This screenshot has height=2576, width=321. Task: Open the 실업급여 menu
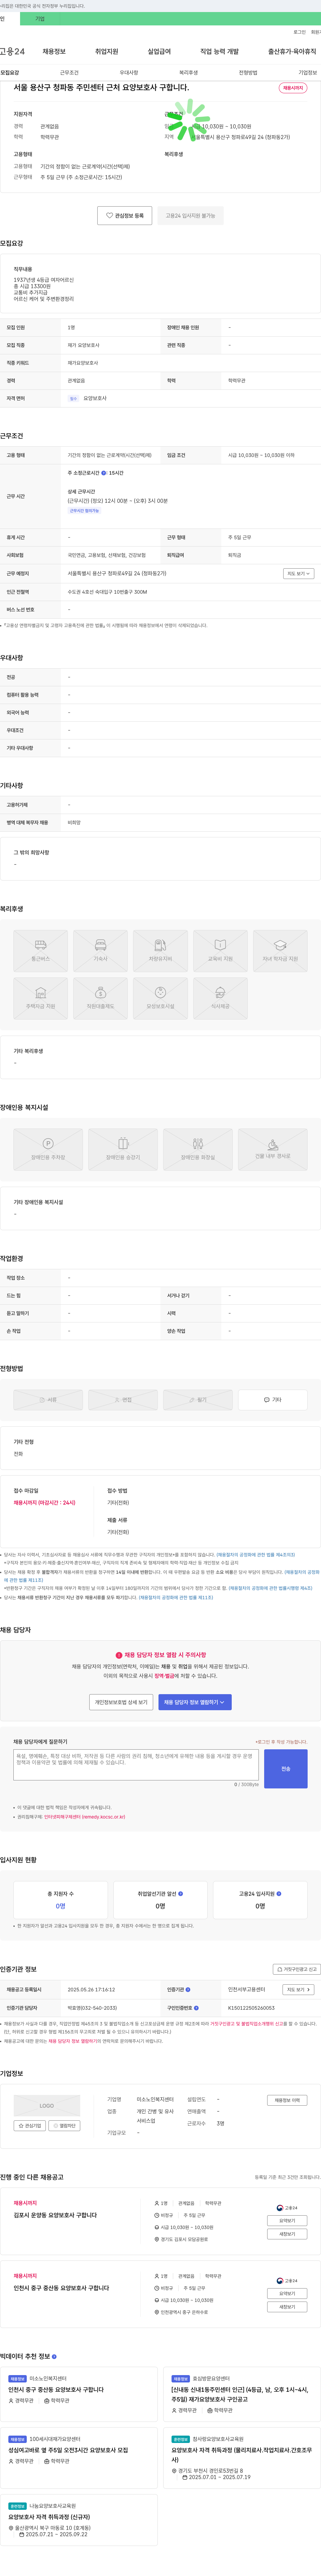[x=159, y=51]
